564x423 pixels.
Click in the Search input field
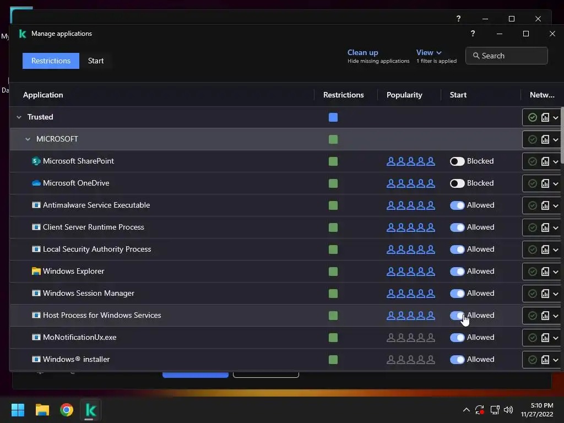507,56
